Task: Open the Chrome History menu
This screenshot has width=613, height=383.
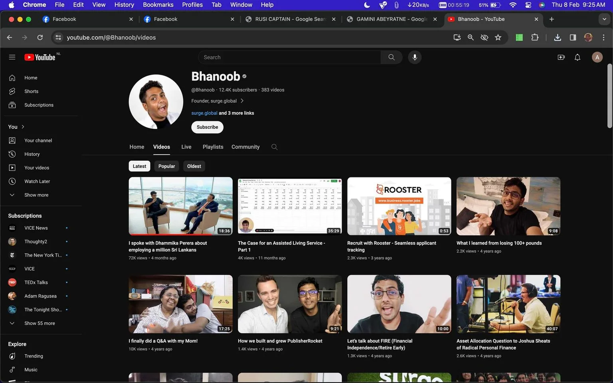Action: tap(124, 5)
